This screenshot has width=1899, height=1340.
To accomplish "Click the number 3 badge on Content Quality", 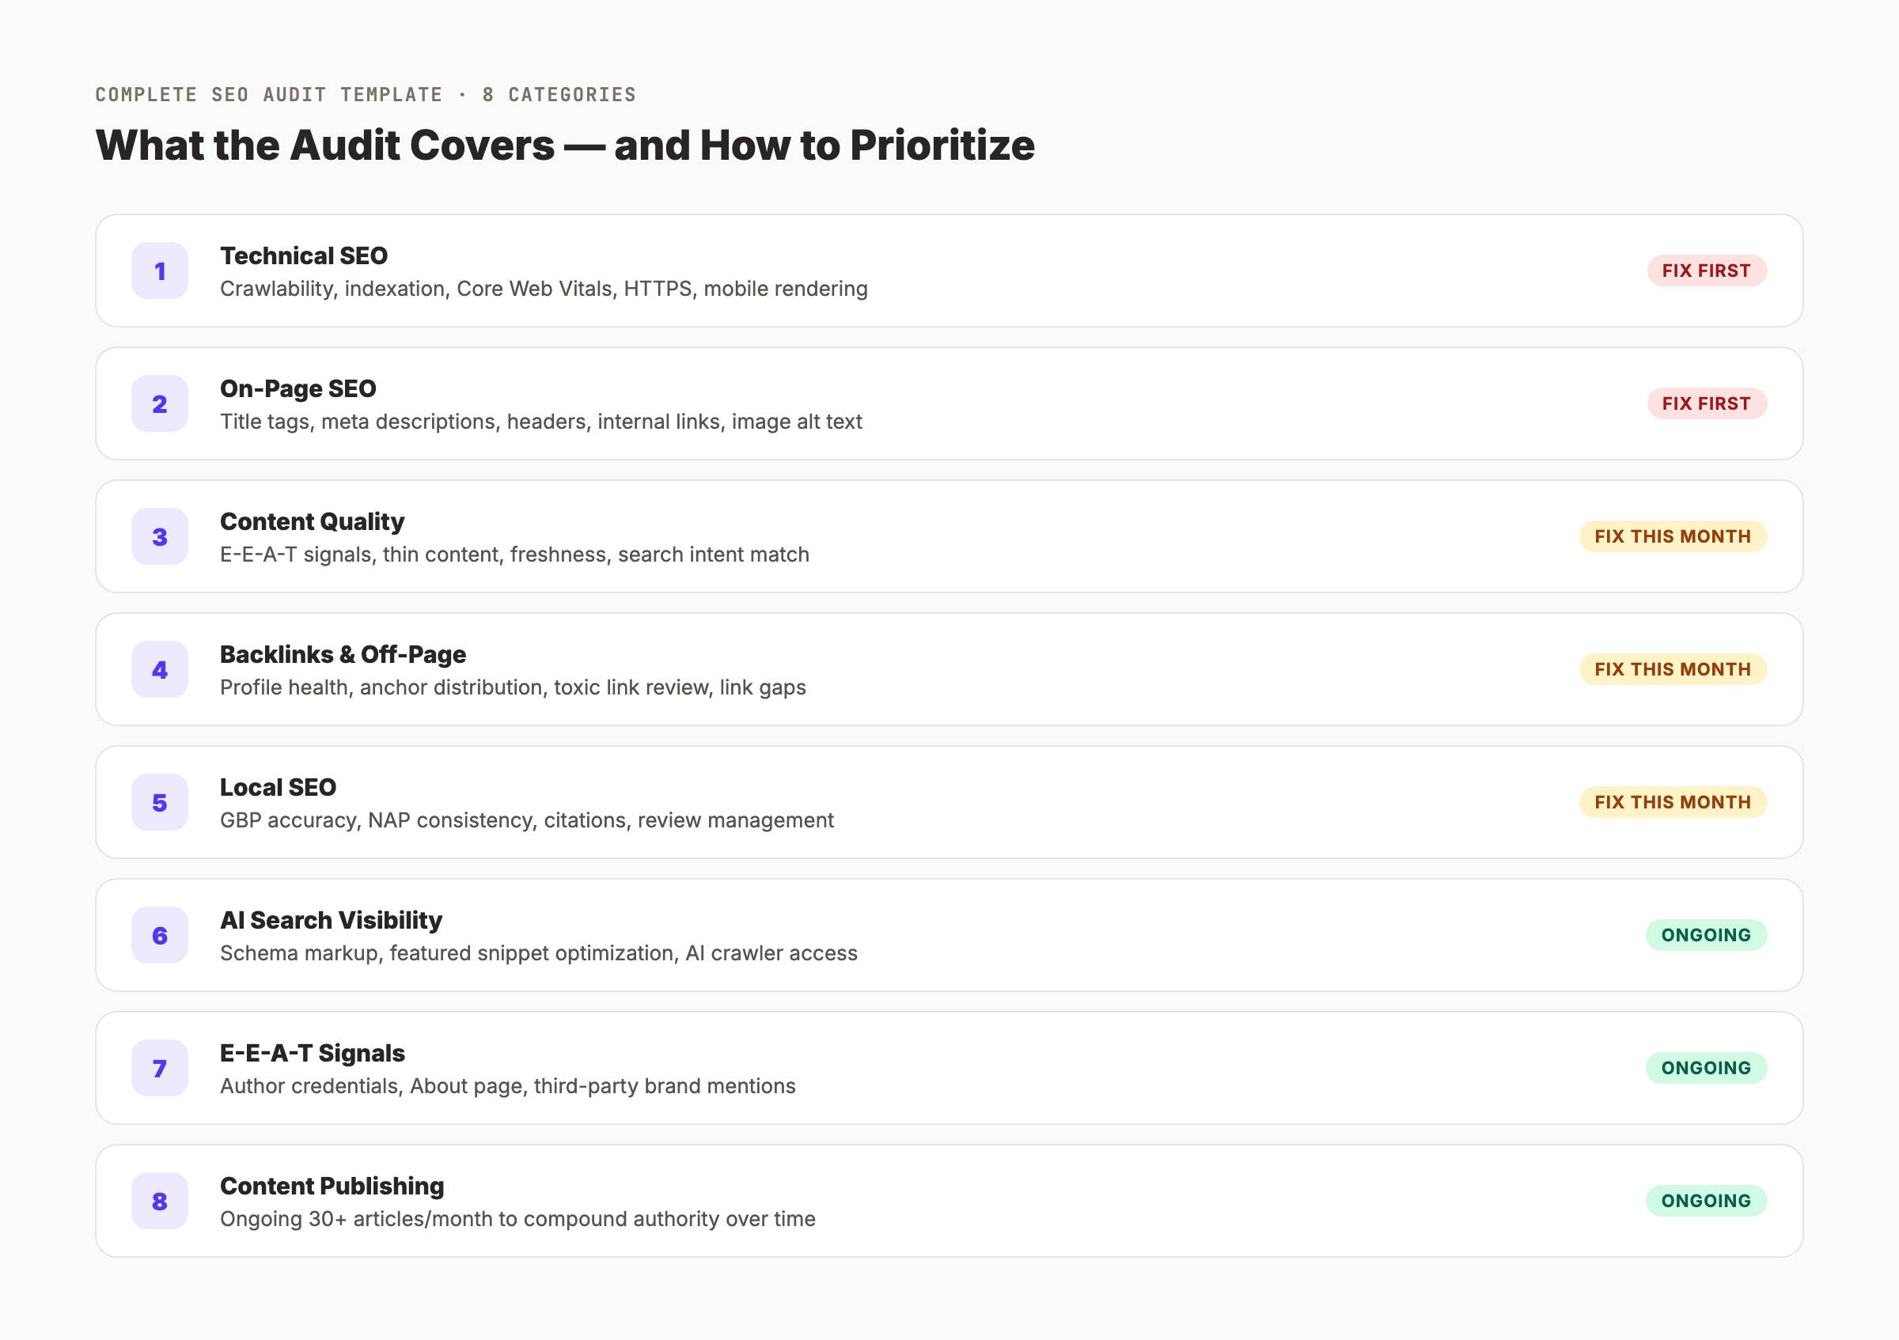I will pos(160,536).
